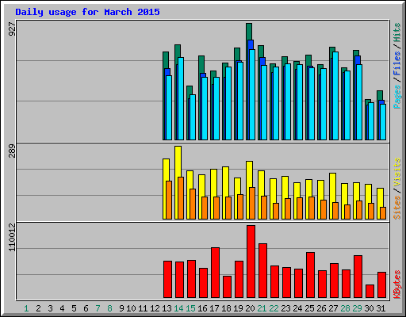Click the red KBytes bar for day 29
This screenshot has width=406, height=317.
358,277
